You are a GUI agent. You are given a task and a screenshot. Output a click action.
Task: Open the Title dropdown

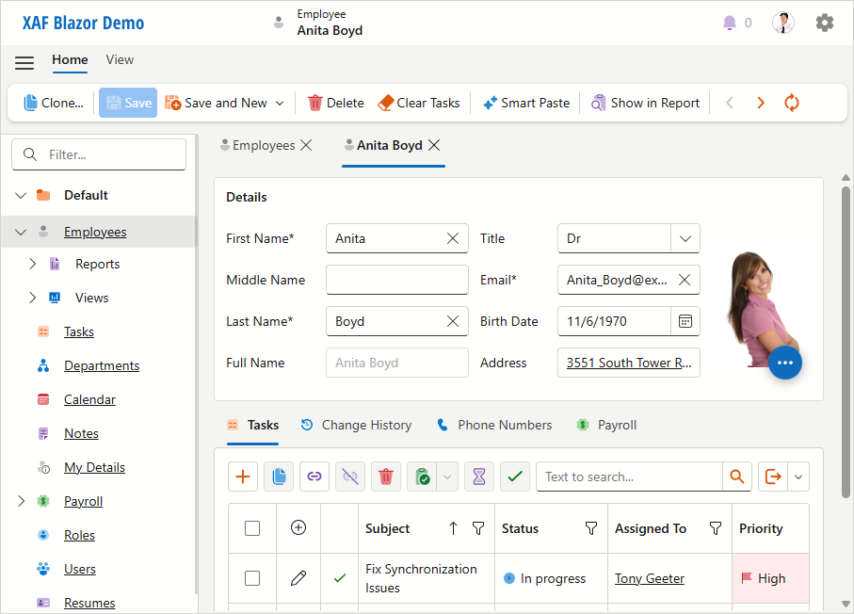pos(685,238)
